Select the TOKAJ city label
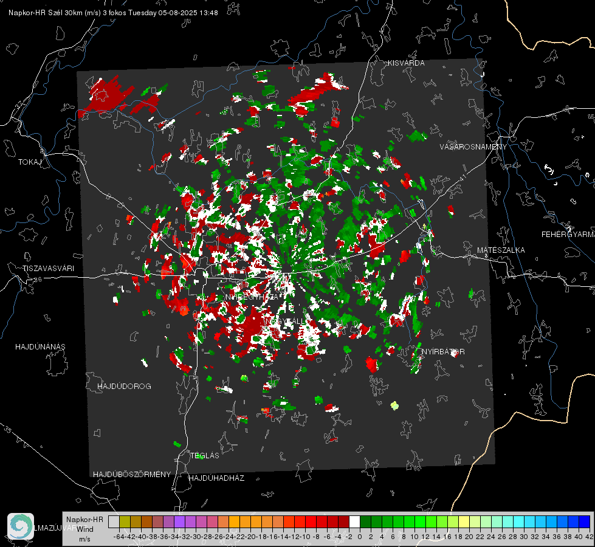595x547 pixels. 30,162
